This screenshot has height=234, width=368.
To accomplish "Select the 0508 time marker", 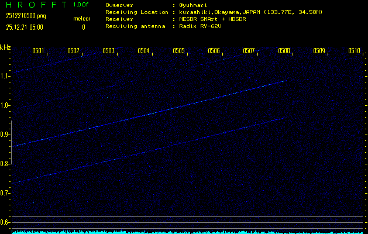I will pos(284,51).
